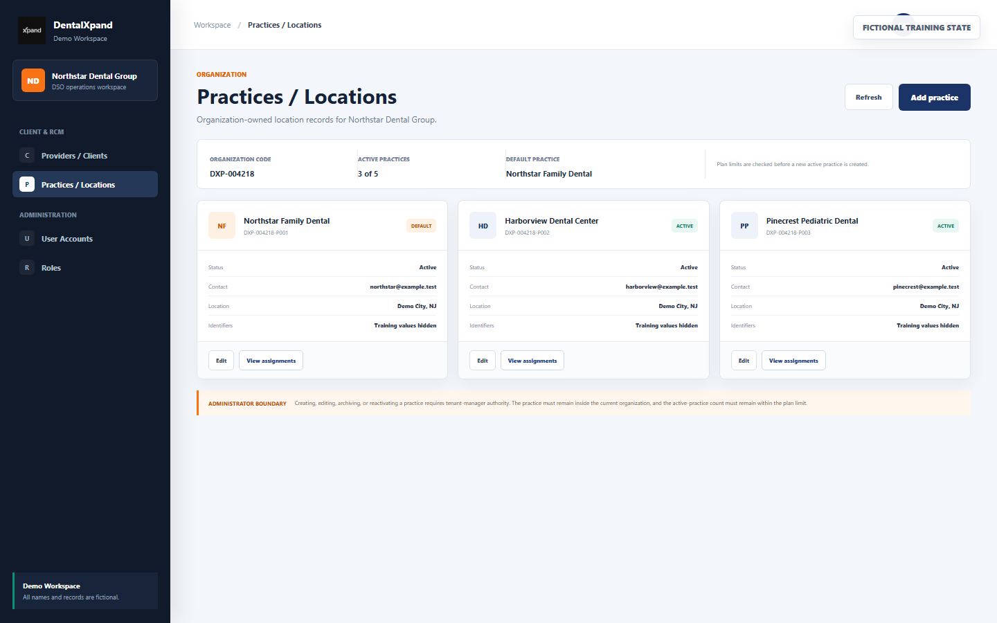Click the Xpand logo icon in sidebar
Image resolution: width=997 pixels, height=623 pixels.
click(32, 30)
